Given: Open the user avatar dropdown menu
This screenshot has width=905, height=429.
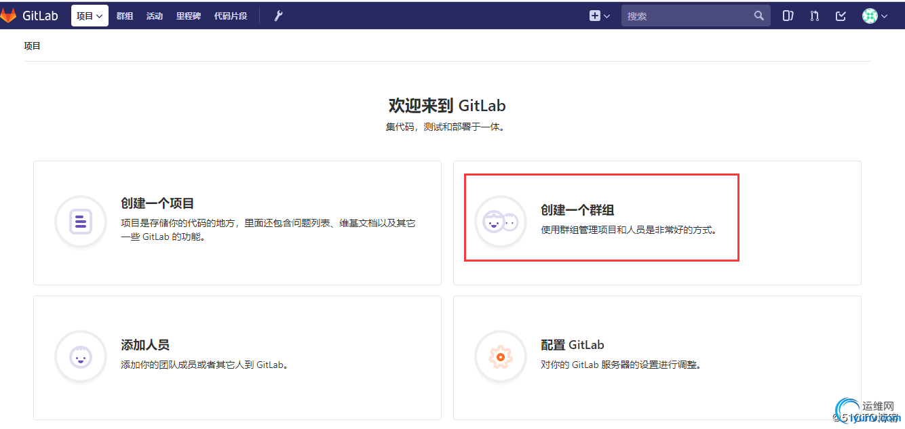Looking at the screenshot, I should pos(875,16).
